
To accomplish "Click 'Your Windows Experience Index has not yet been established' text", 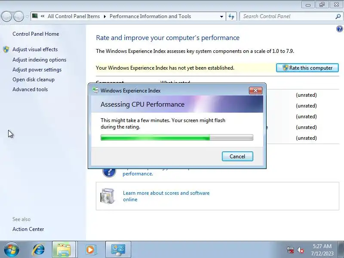I will click(165, 68).
